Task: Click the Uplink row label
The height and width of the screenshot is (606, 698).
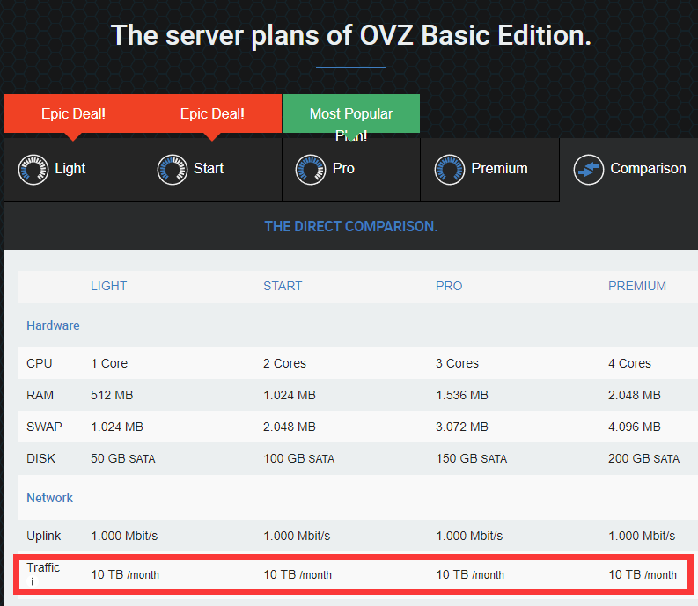Action: coord(44,536)
